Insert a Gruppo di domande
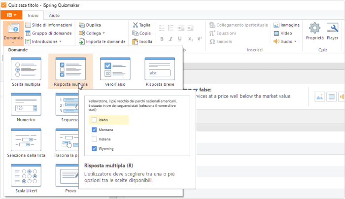Screen dimensions: 345x199 tap(49, 33)
